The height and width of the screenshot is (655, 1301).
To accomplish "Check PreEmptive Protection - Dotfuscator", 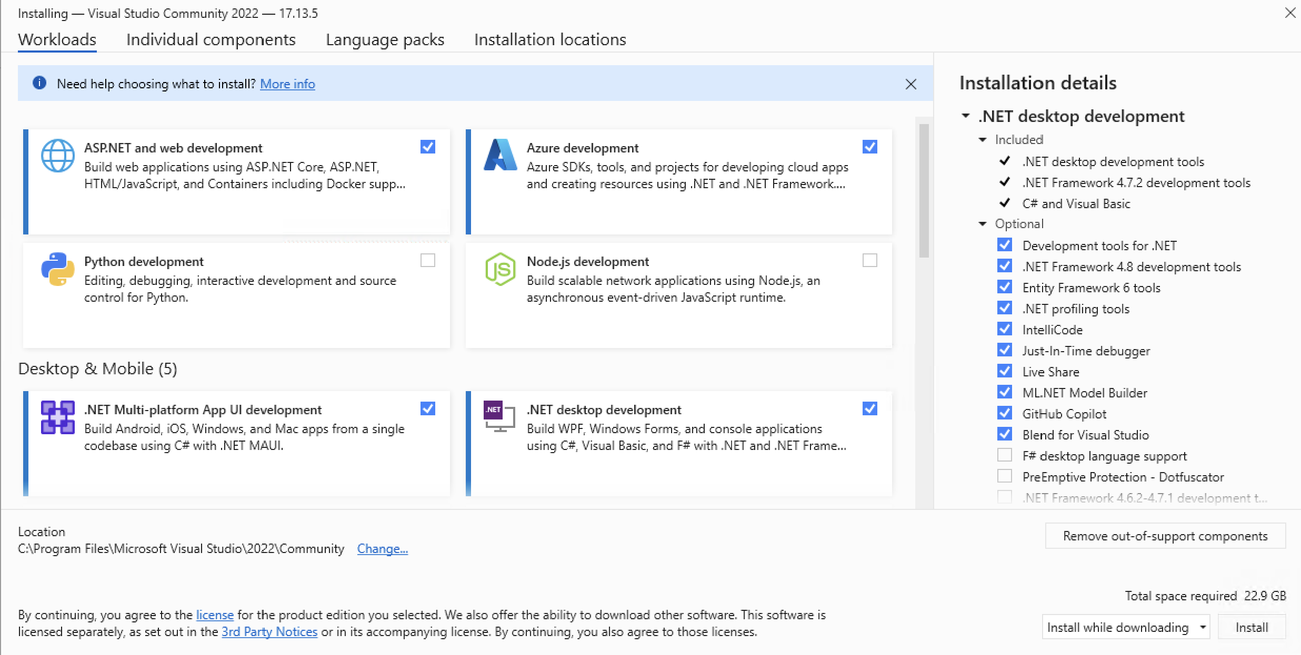I will pyautogui.click(x=1005, y=476).
